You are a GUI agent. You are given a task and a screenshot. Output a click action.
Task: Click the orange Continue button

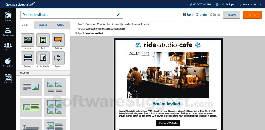click(x=252, y=15)
